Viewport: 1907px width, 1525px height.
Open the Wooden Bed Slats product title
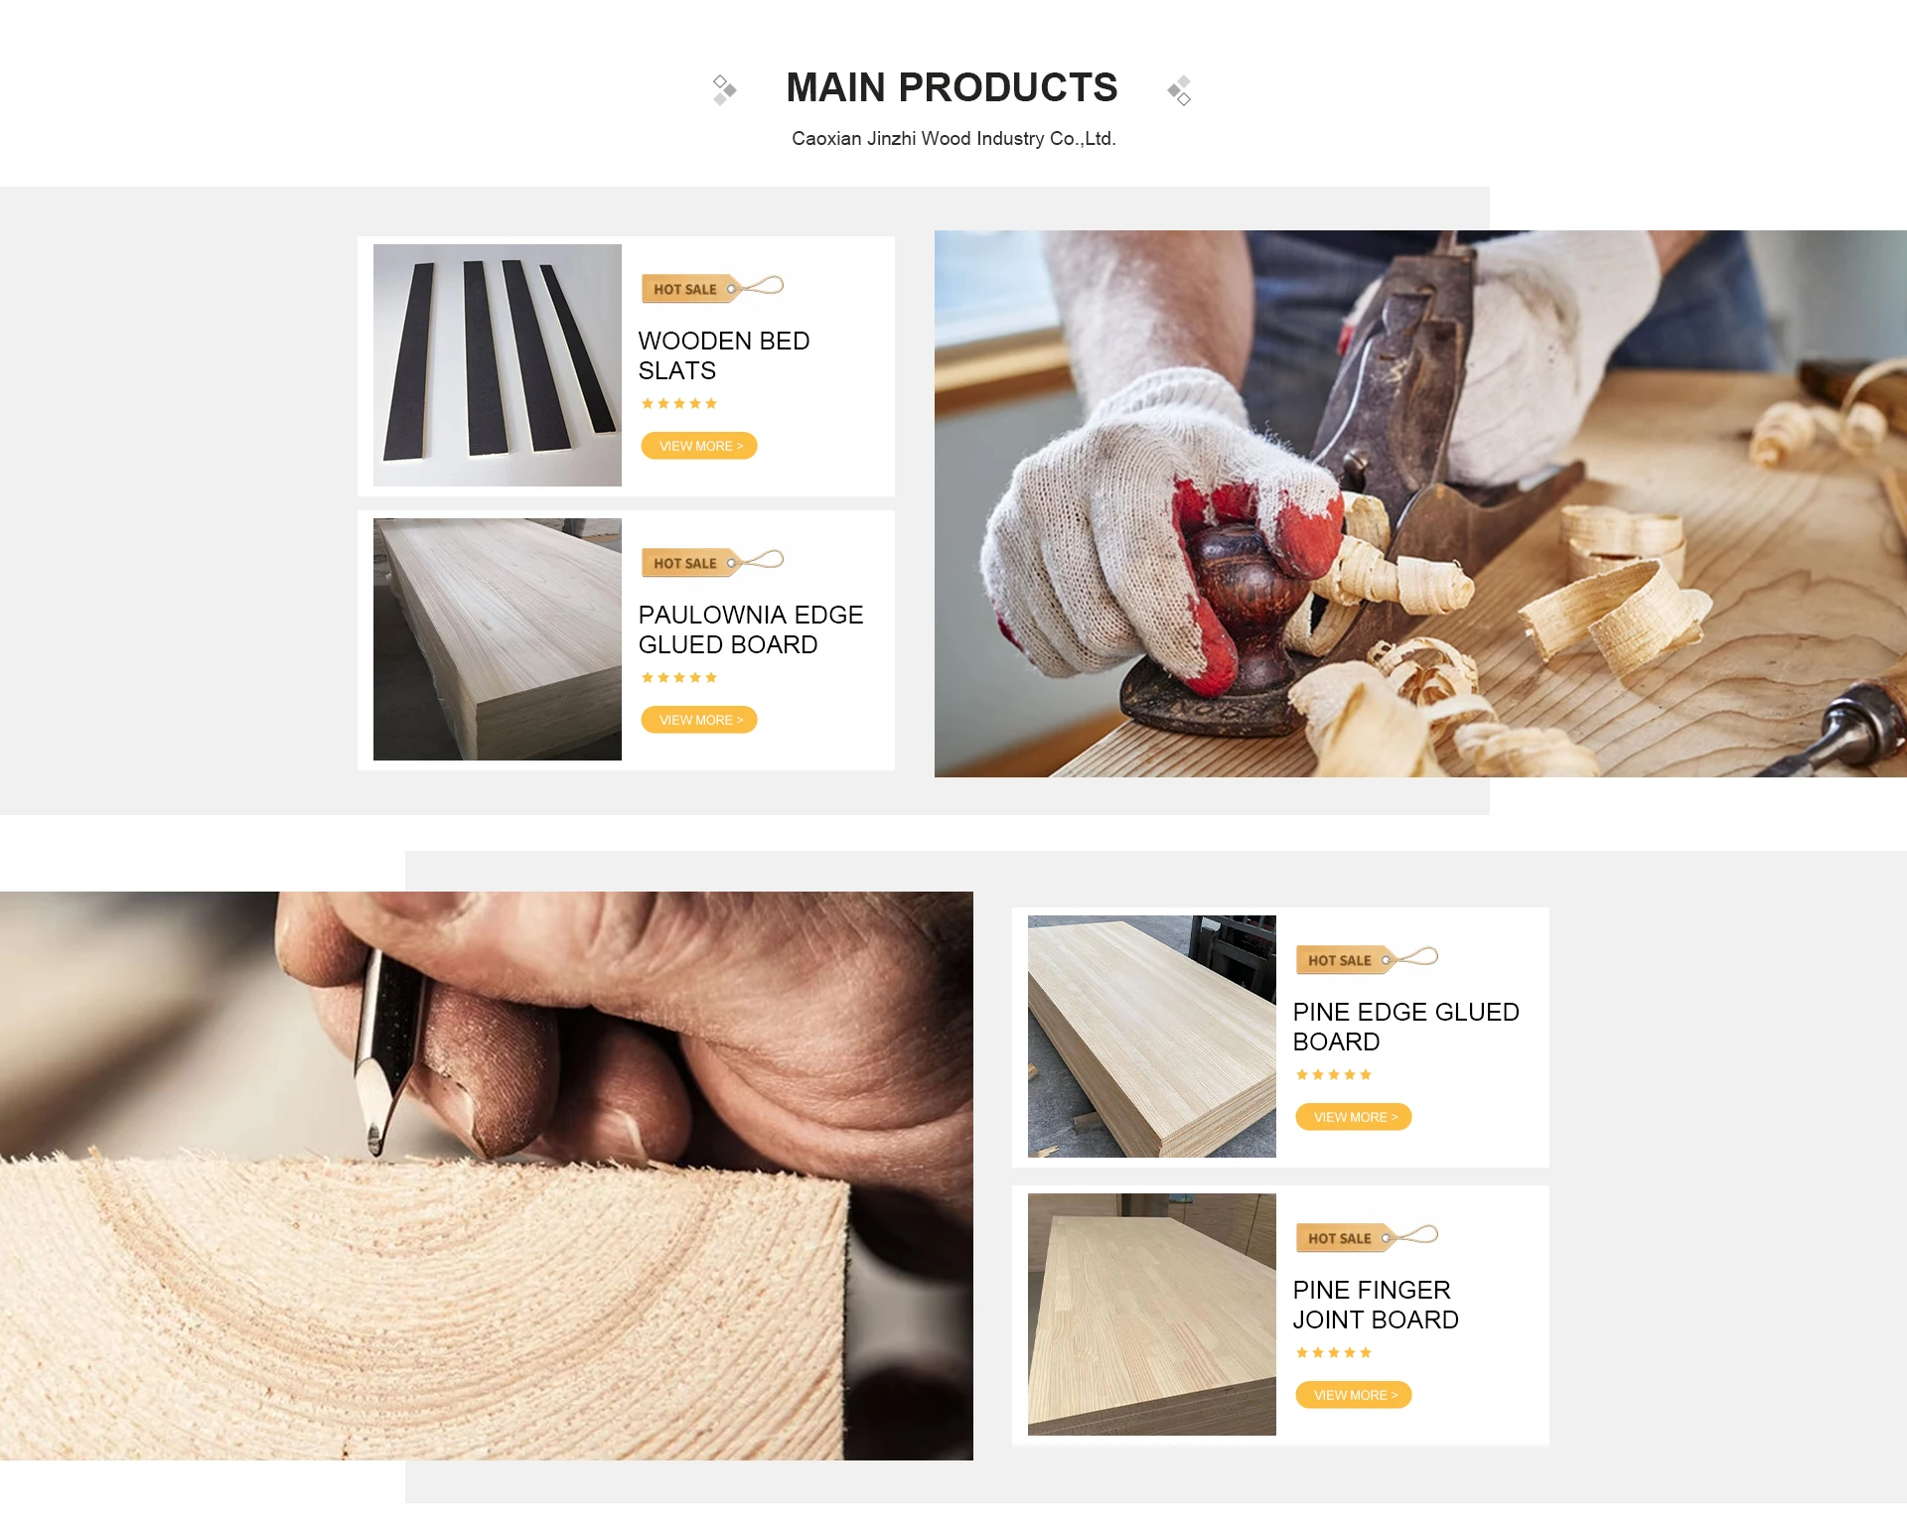(x=723, y=355)
